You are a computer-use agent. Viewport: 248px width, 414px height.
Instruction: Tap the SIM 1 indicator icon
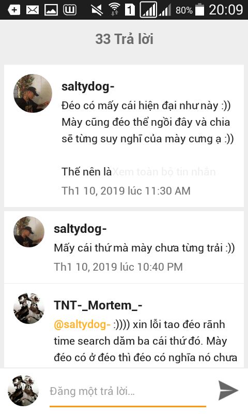(129, 10)
